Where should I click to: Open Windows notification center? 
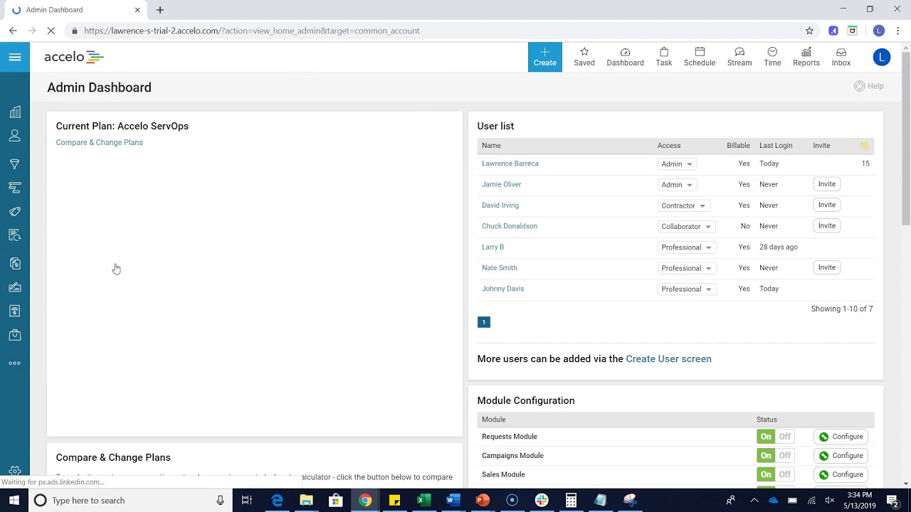coord(892,501)
